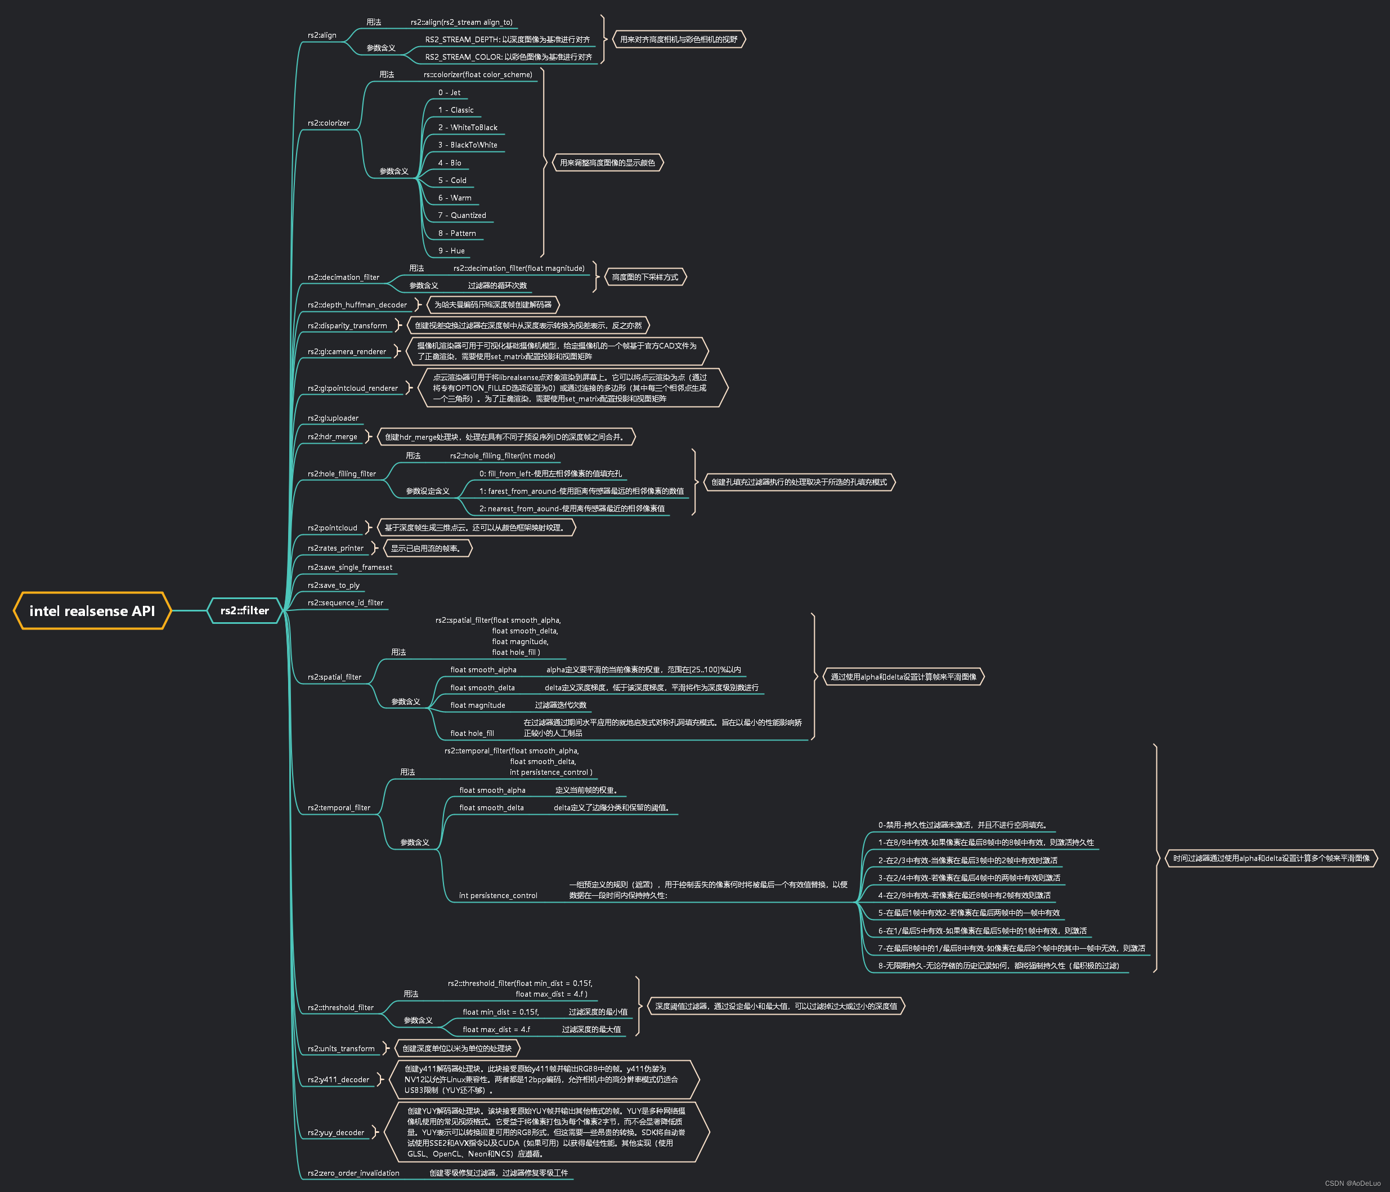Select the '0 - Jet' color scheme
This screenshot has height=1192, width=1390.
coord(450,92)
